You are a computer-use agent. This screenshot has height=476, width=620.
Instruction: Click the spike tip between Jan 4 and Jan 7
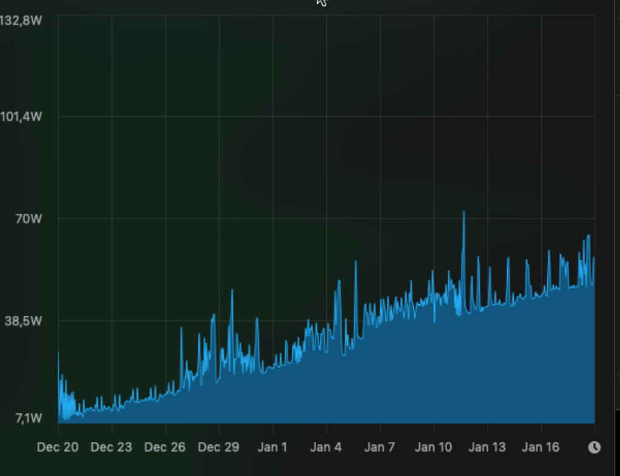coord(355,262)
